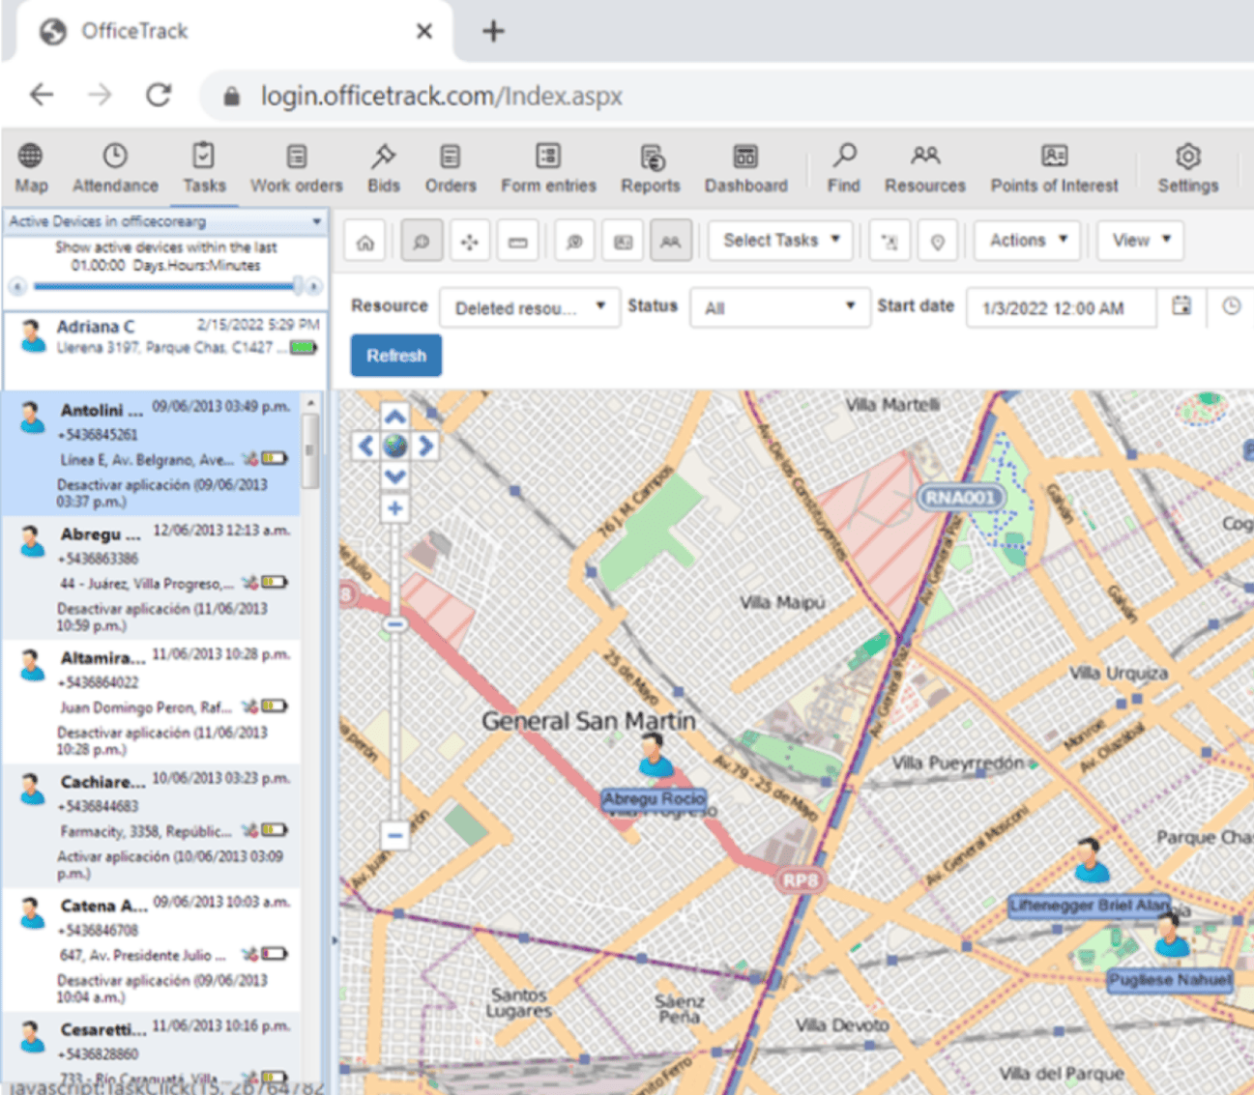
Task: Select the Altamira device entry
Action: (x=152, y=702)
